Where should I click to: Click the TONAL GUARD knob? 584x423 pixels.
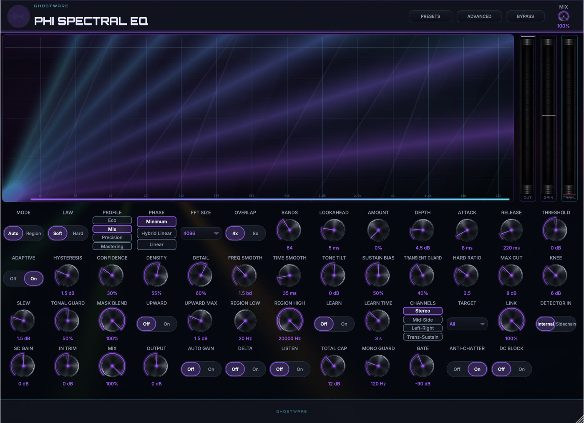(68, 320)
